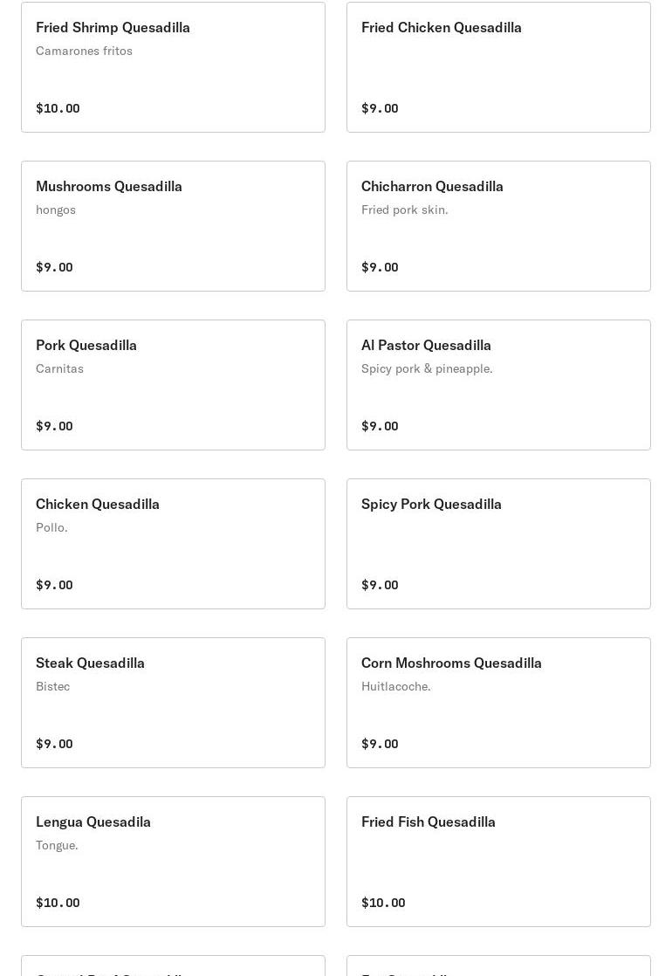Screen dimensions: 672x976
Task: Click the "Camarones fritos" description text
Action: [84, 51]
